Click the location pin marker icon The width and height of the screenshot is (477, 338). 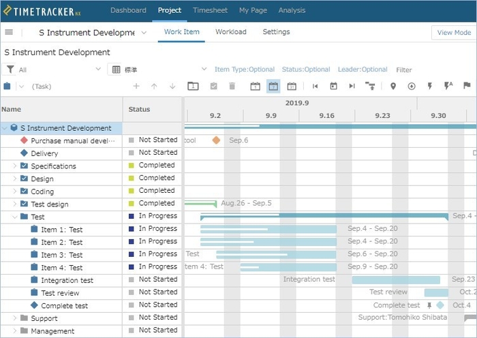[x=393, y=87]
